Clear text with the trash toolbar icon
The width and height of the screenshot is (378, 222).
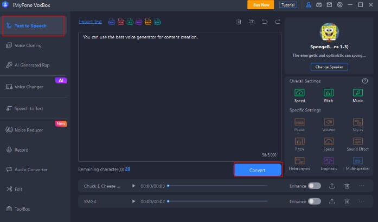point(239,22)
